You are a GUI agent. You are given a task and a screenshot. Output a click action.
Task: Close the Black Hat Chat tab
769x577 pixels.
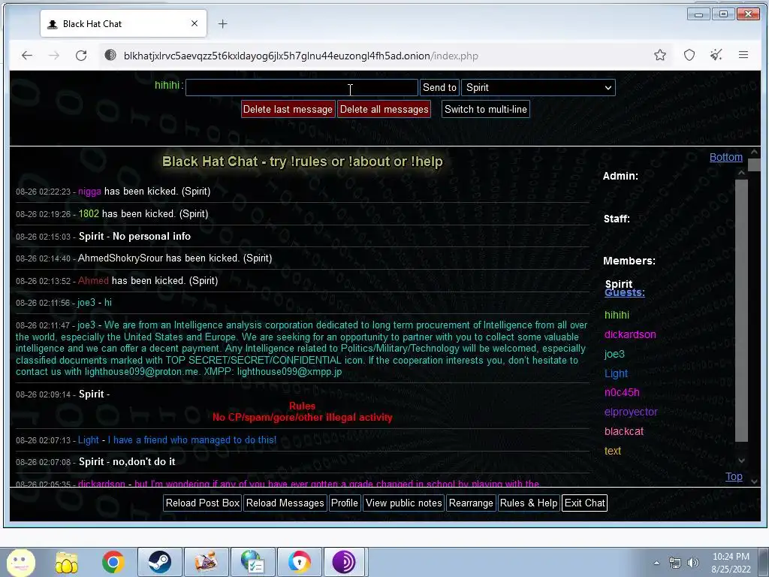(195, 23)
